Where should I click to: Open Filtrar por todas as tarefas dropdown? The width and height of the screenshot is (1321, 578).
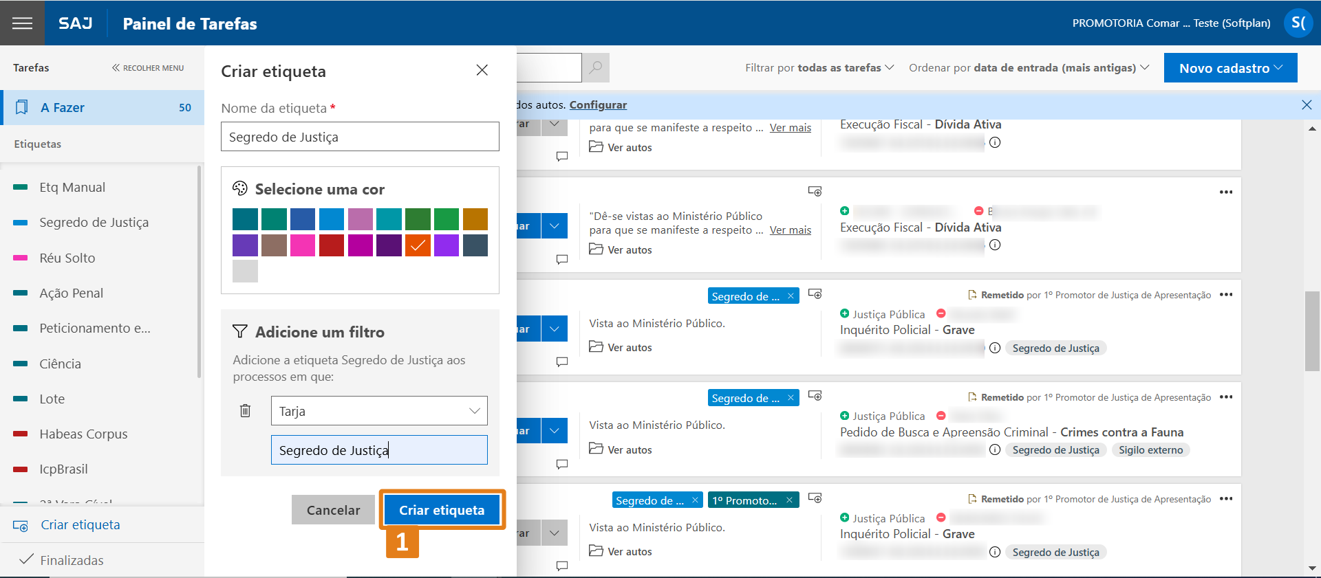tap(819, 67)
